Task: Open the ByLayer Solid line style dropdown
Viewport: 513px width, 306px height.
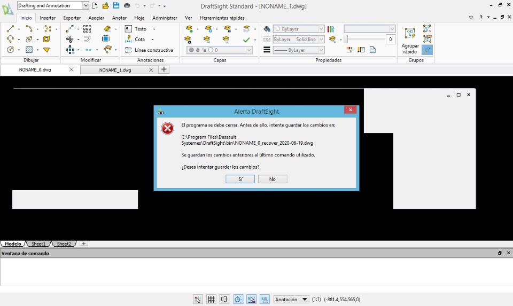Action: [x=321, y=39]
